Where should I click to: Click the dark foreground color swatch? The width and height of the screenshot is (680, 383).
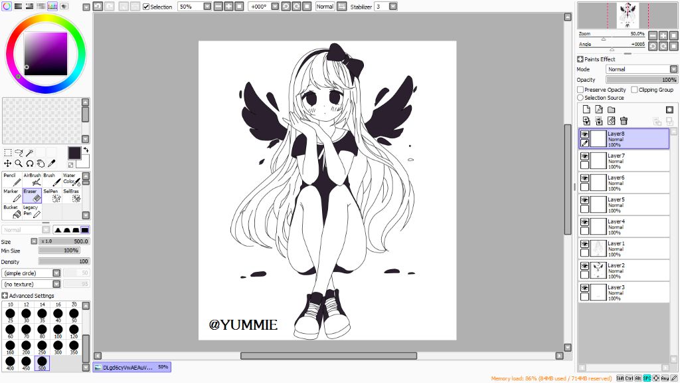74,153
